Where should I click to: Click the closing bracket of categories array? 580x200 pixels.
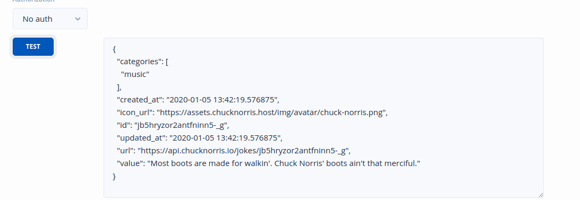pyautogui.click(x=118, y=87)
